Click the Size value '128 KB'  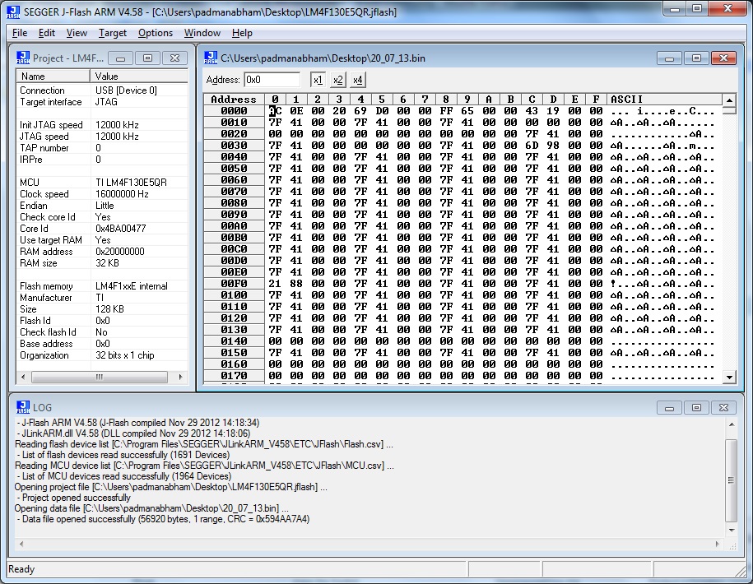point(109,309)
